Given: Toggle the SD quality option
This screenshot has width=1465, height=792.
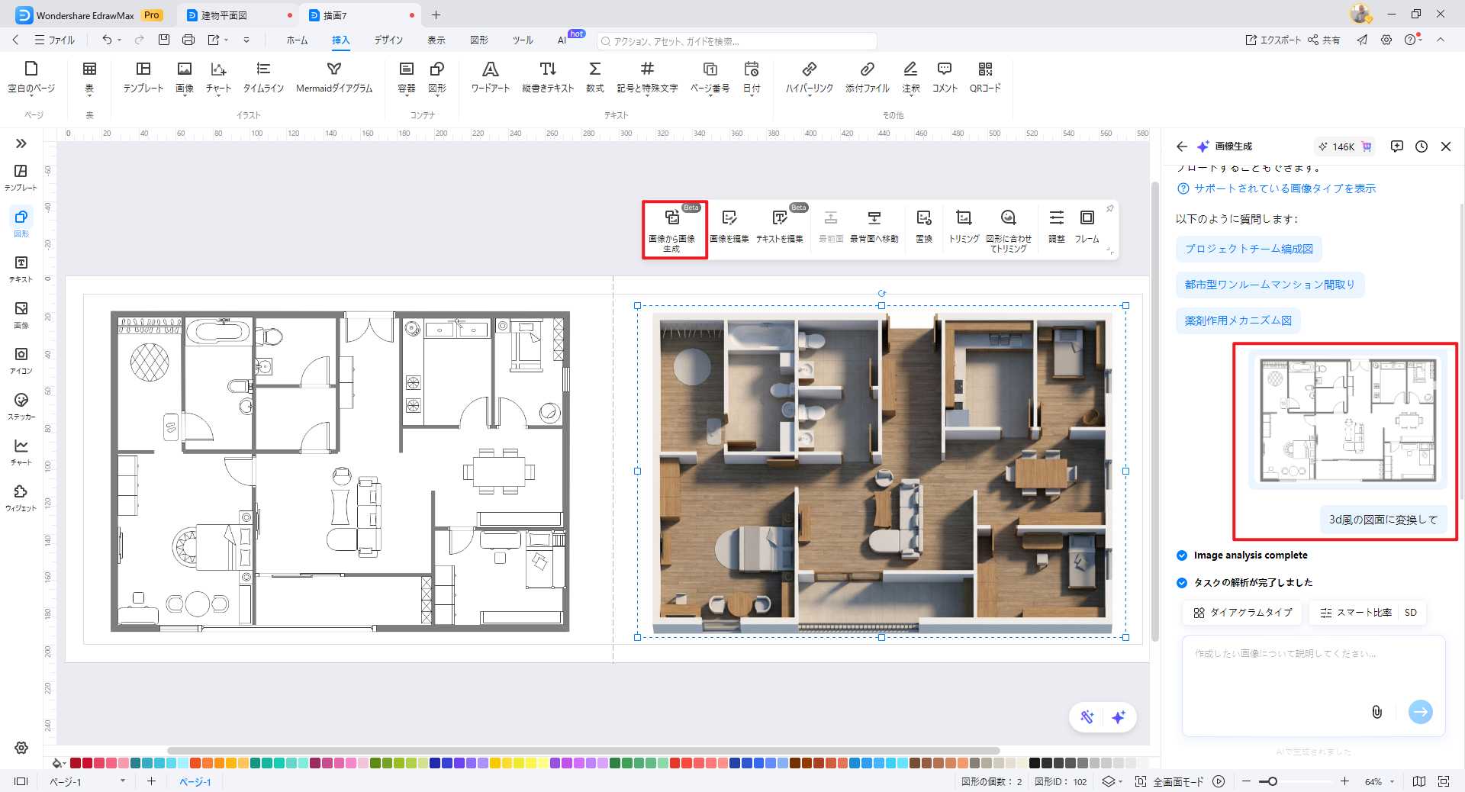Looking at the screenshot, I should tap(1410, 613).
